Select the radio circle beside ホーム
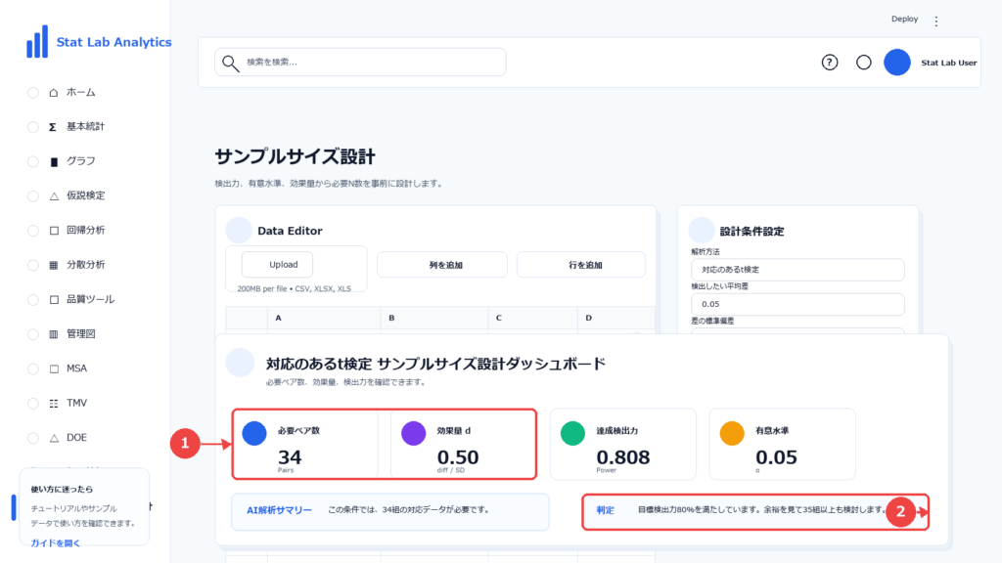1002x563 pixels. [33, 93]
